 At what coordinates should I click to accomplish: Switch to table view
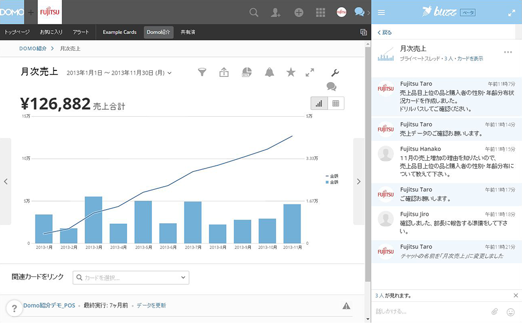click(x=336, y=103)
